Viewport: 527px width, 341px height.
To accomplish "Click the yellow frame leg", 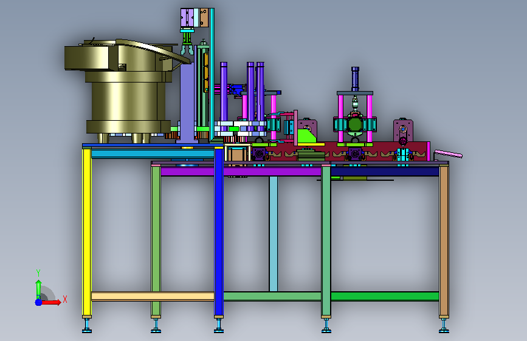I will (87, 232).
